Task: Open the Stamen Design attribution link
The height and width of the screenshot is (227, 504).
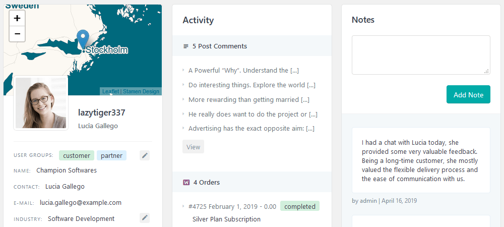Action: (x=141, y=92)
